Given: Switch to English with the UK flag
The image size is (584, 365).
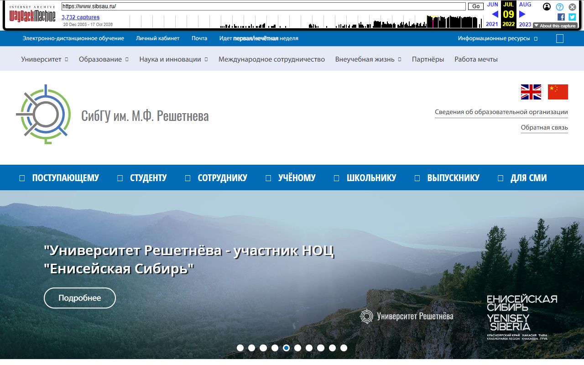Looking at the screenshot, I should [x=531, y=92].
